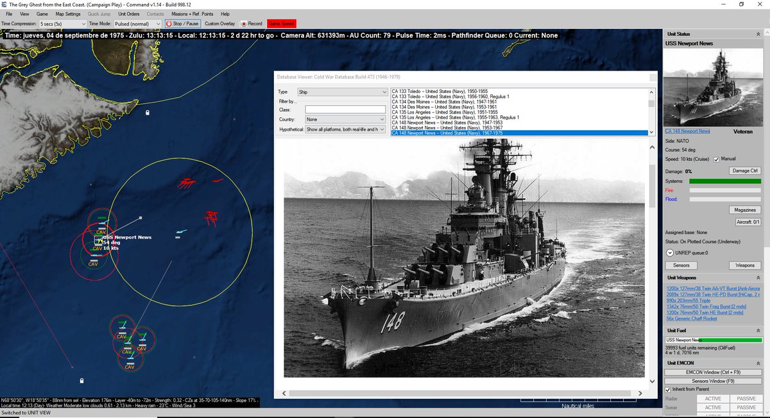Open the Country dropdown in Database Viewer

point(345,119)
